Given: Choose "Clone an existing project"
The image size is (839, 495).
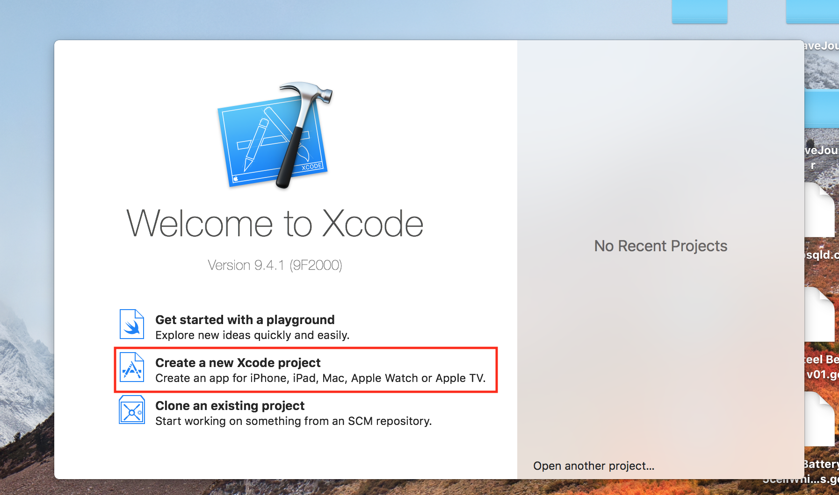Looking at the screenshot, I should tap(229, 406).
